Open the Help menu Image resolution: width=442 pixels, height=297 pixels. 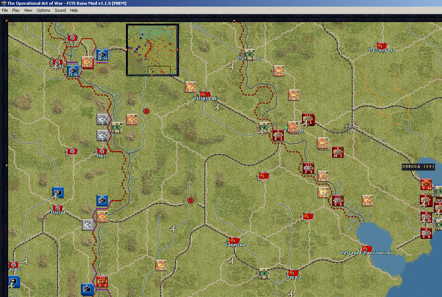tap(74, 10)
